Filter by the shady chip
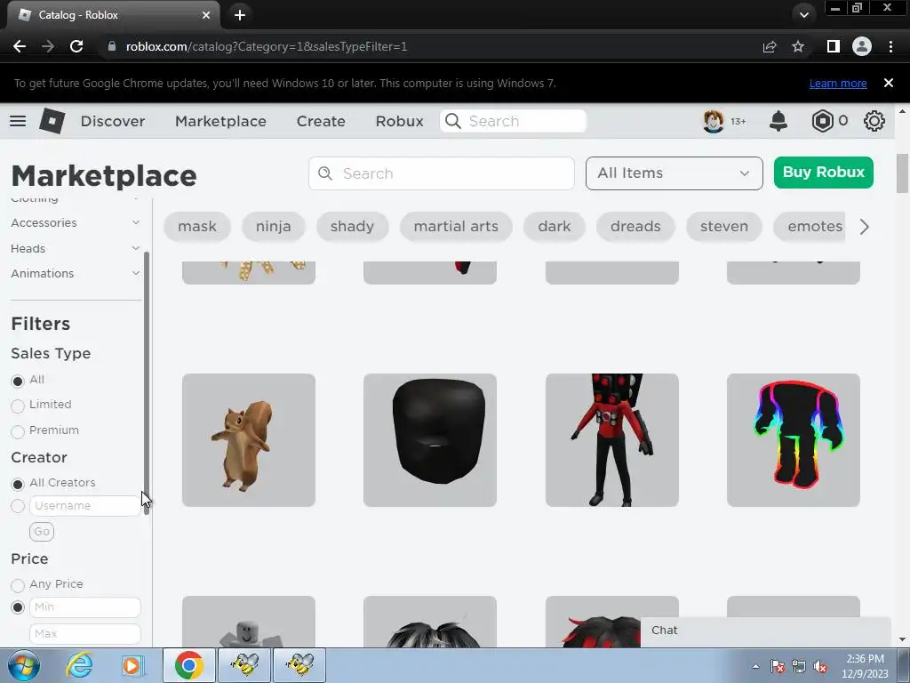 (x=352, y=226)
